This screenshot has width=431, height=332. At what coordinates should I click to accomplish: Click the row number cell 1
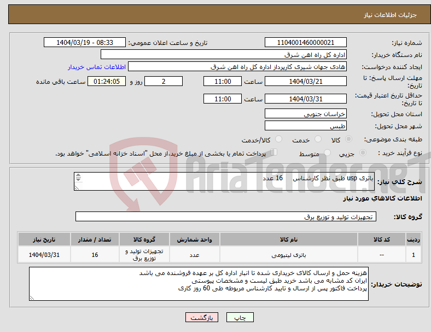pyautogui.click(x=413, y=255)
